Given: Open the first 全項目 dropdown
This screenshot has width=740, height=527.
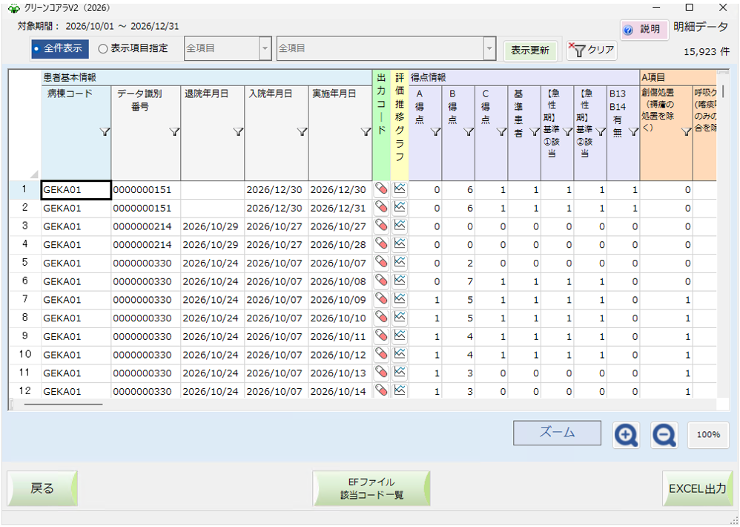Looking at the screenshot, I should click(228, 49).
